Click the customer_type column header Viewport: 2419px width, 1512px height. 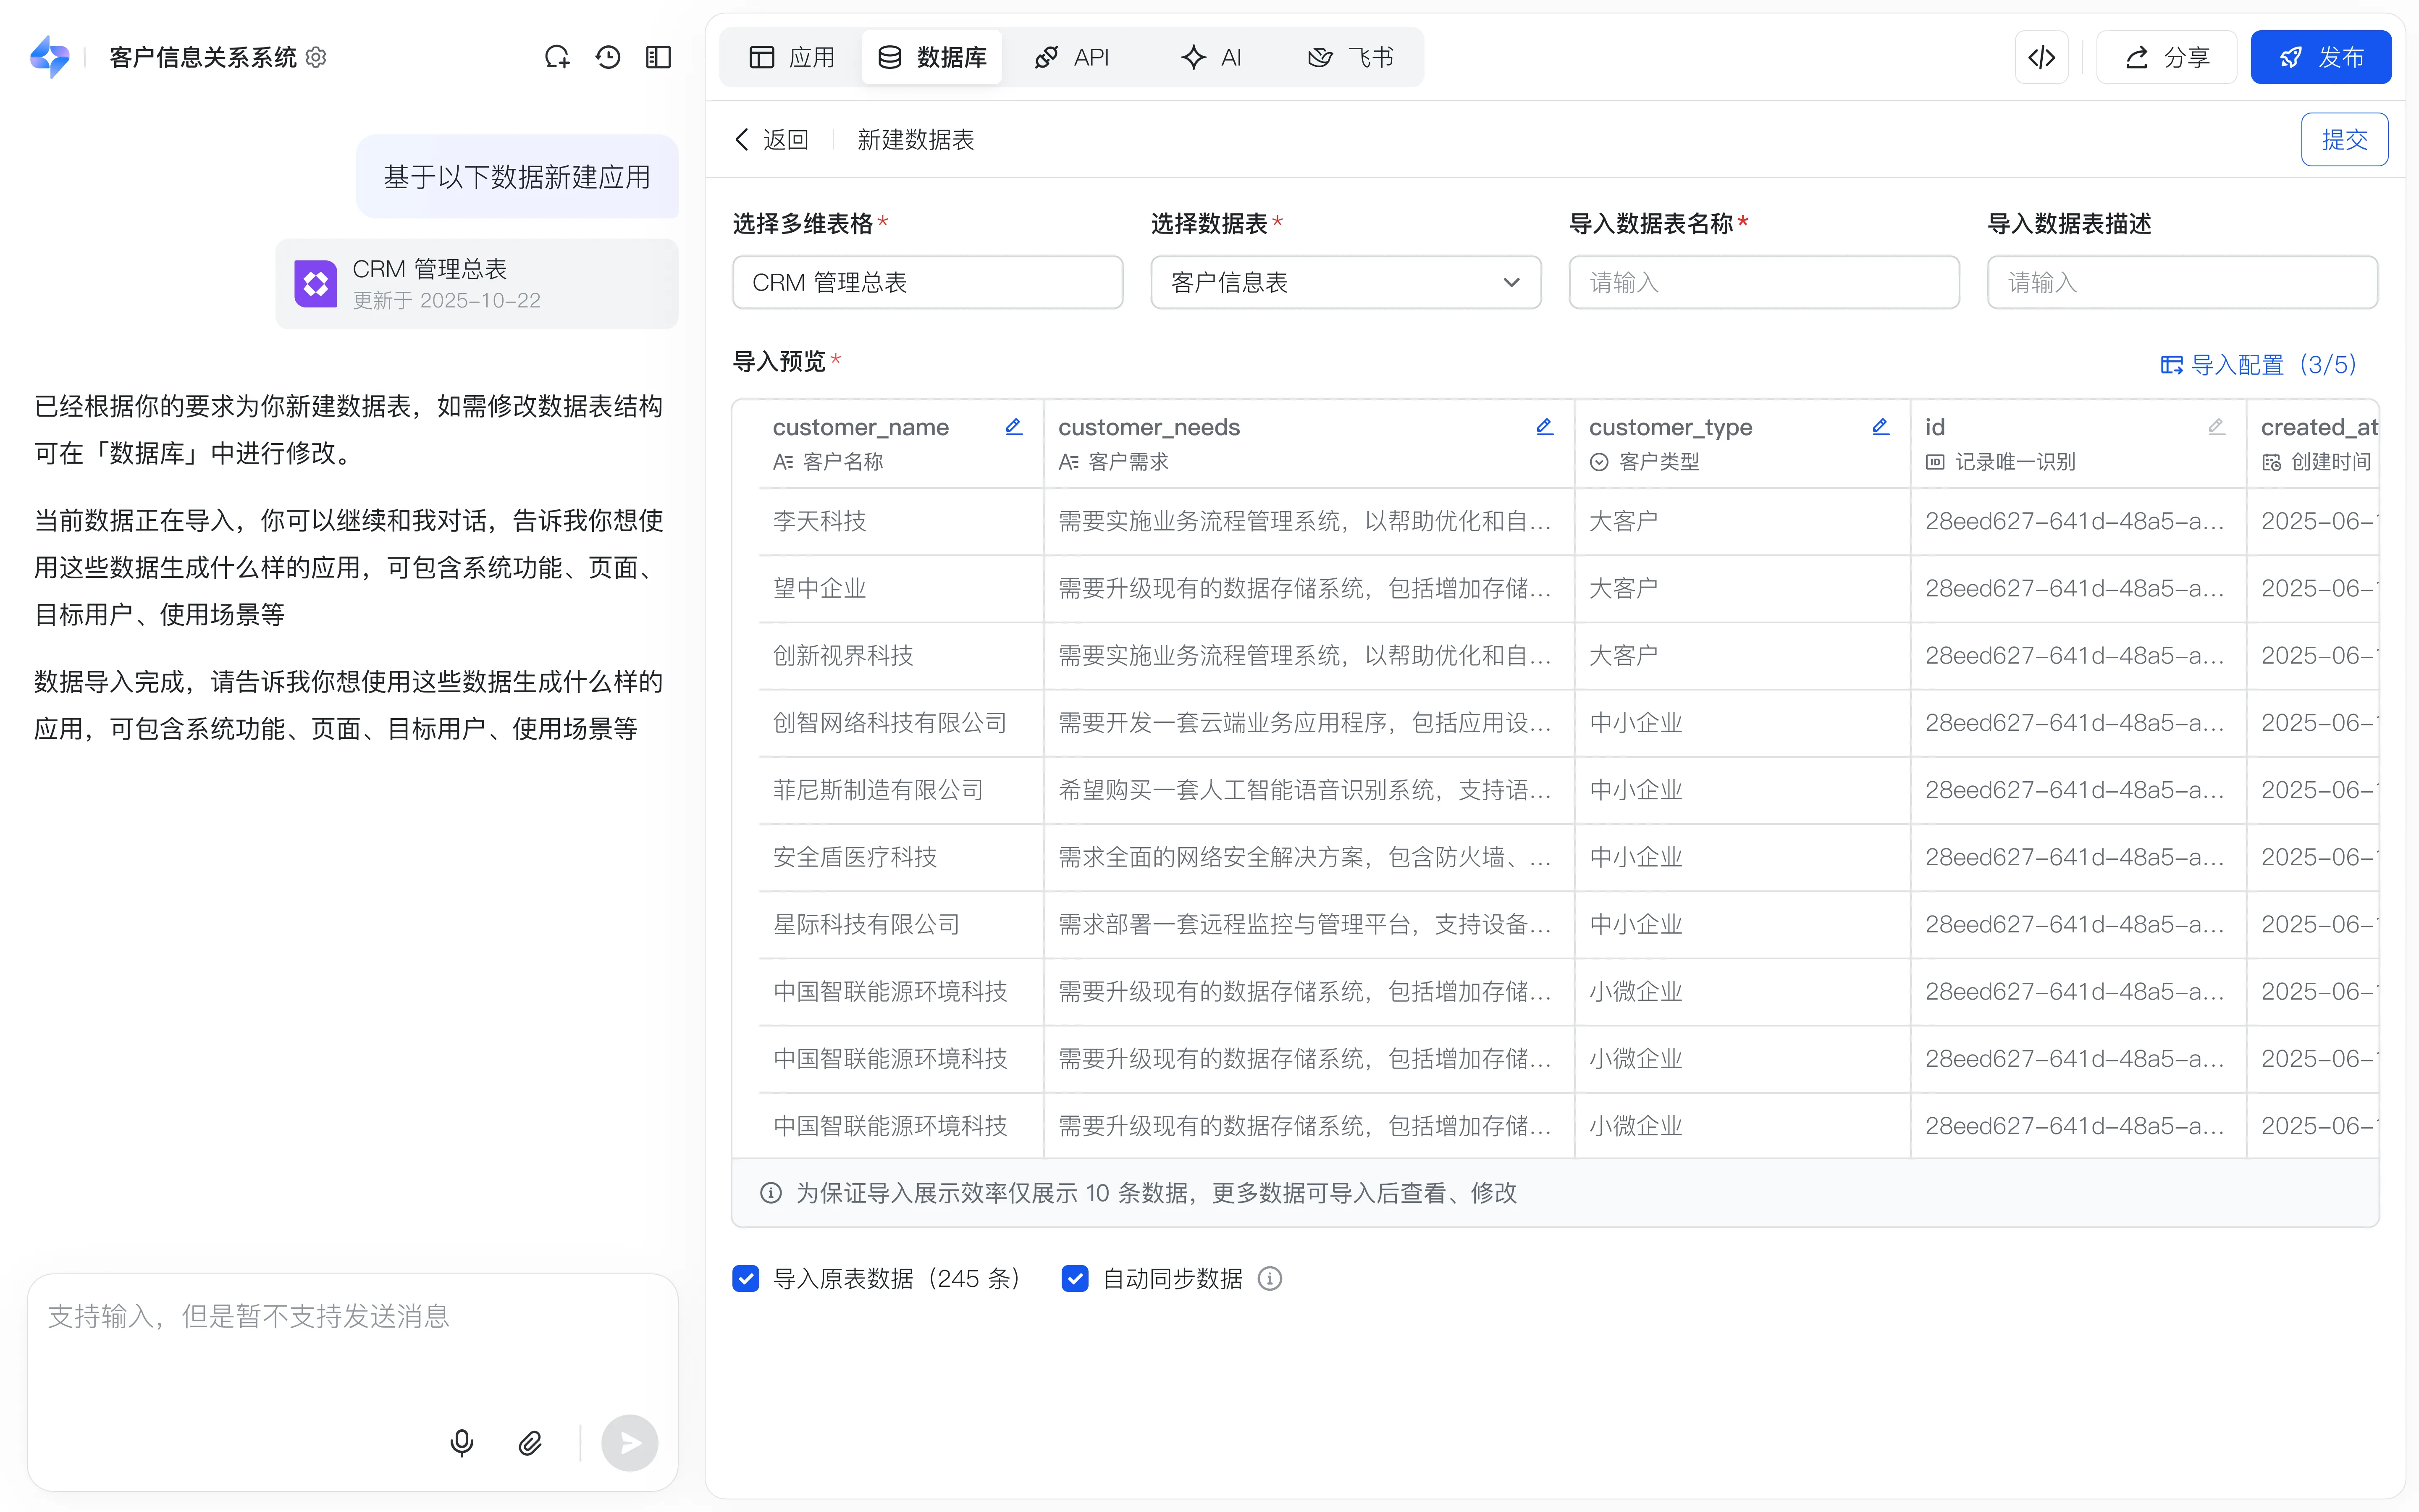tap(1742, 444)
